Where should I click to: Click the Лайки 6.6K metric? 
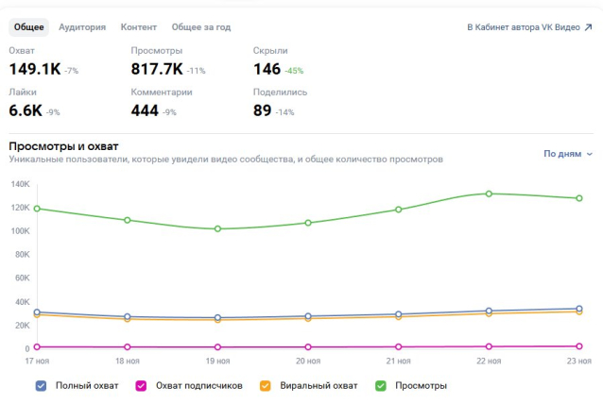(x=26, y=110)
